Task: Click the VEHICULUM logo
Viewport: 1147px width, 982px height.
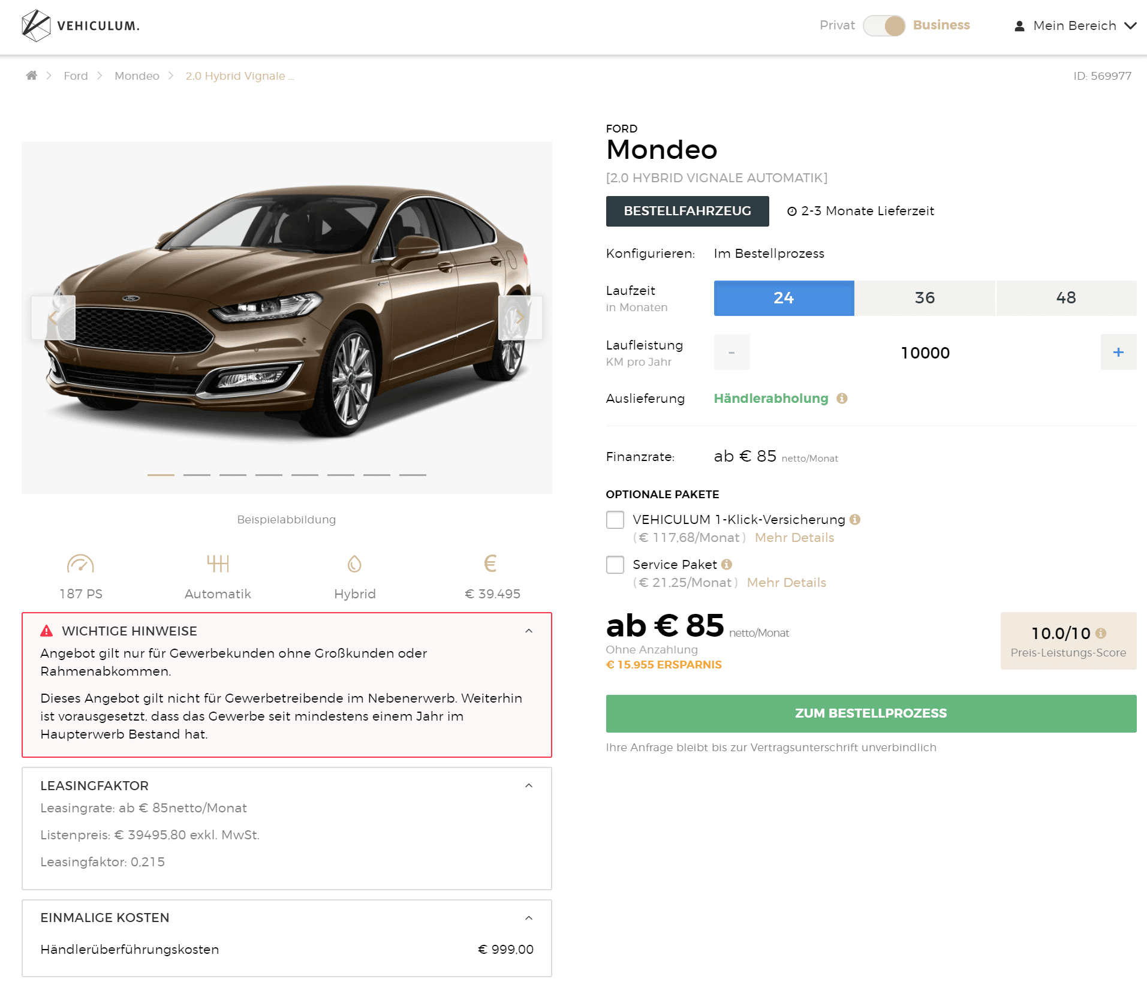Action: point(80,26)
